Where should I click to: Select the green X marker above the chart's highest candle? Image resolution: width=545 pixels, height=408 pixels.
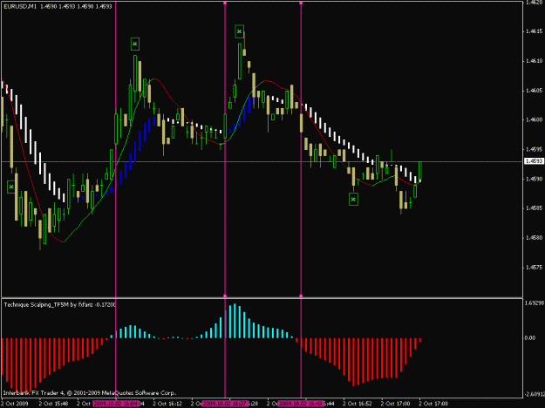239,31
